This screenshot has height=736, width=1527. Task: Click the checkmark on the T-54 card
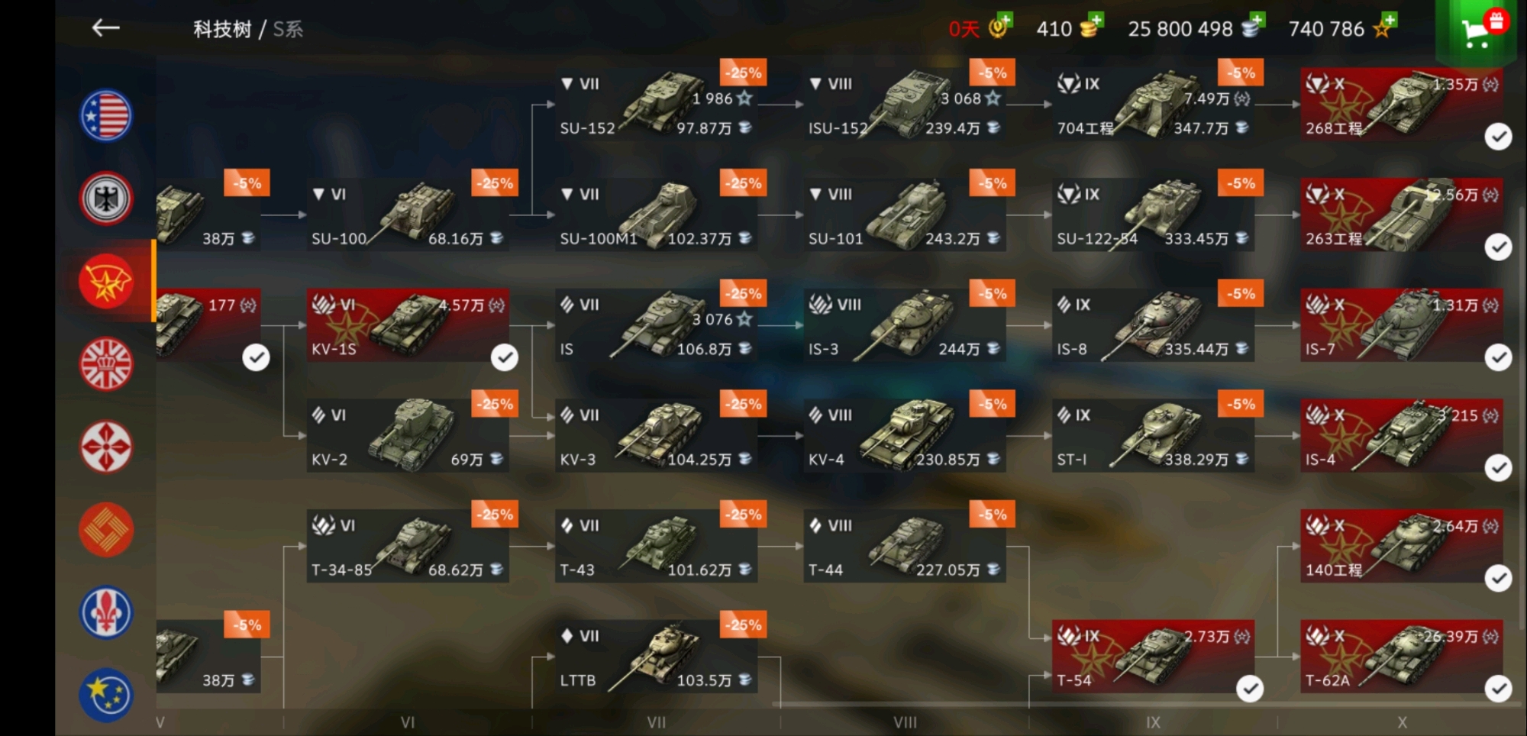tap(1250, 689)
